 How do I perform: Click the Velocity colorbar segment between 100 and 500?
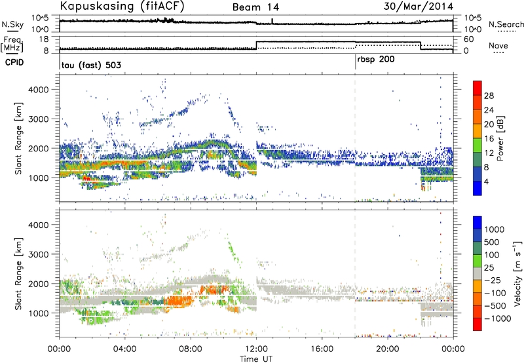pos(477,248)
